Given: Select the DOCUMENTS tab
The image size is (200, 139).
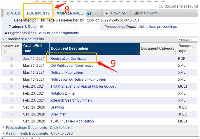Looking at the screenshot, I should coord(38,13).
